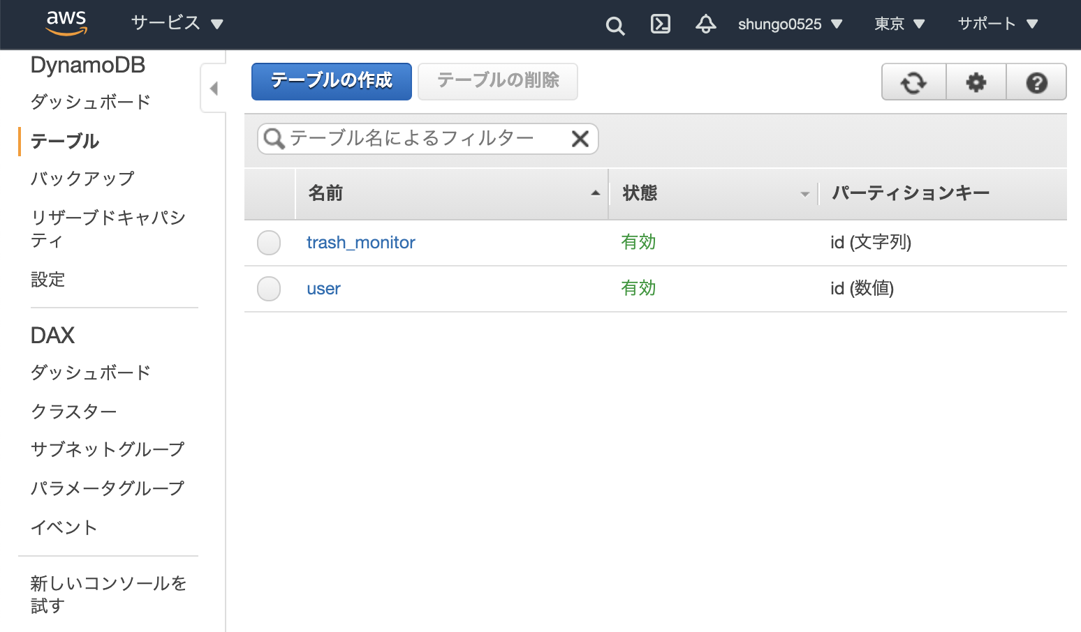Image resolution: width=1081 pixels, height=632 pixels.
Task: Sort by the 名前 column
Action: click(452, 193)
